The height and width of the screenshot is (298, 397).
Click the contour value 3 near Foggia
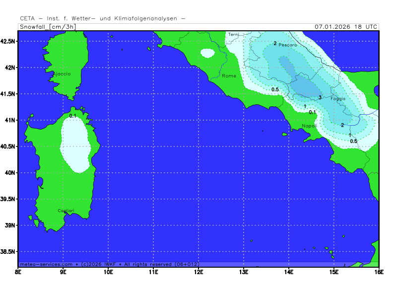(x=320, y=97)
